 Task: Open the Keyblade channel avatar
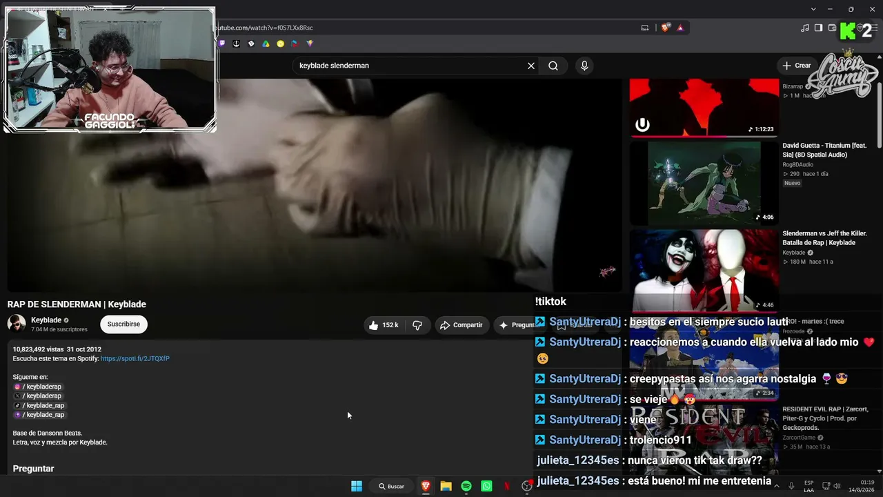coord(17,323)
